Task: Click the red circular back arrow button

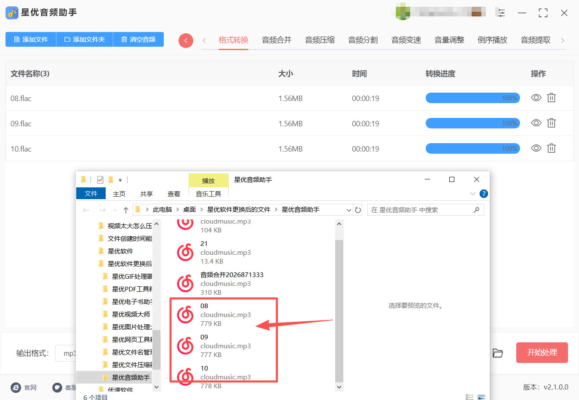Action: [x=186, y=40]
